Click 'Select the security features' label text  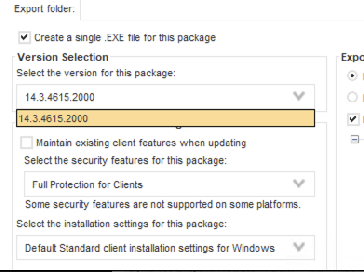pyautogui.click(x=125, y=161)
